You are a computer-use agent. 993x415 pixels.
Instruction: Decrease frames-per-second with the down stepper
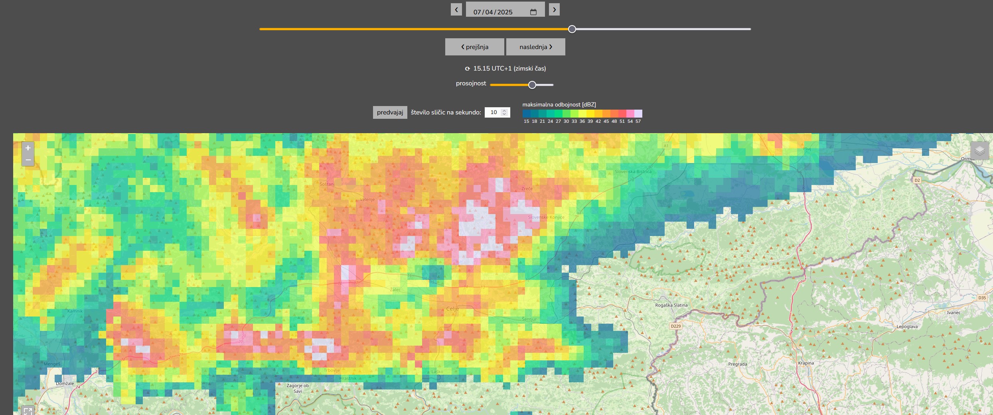coord(504,114)
